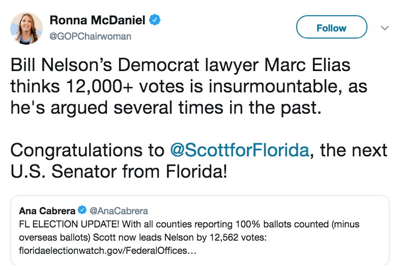Click the blue verified badge beside Ronna McDaniel
The height and width of the screenshot is (265, 400).
pos(155,20)
